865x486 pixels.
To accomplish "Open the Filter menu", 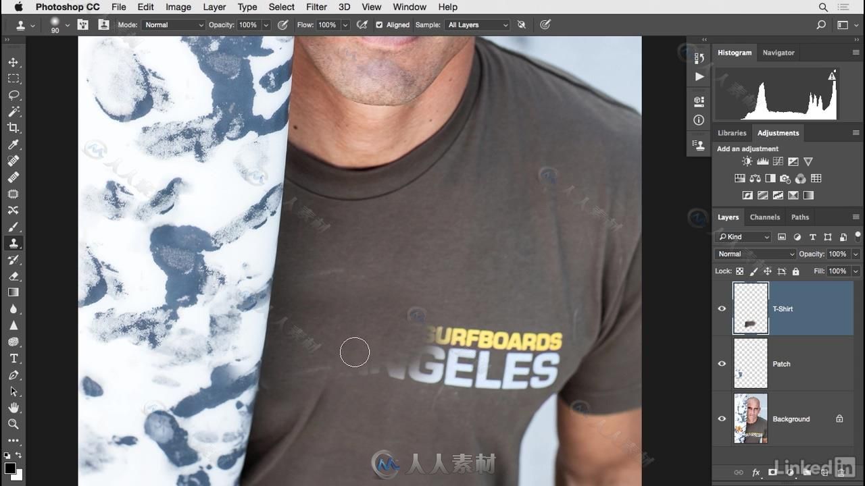I will click(x=316, y=7).
